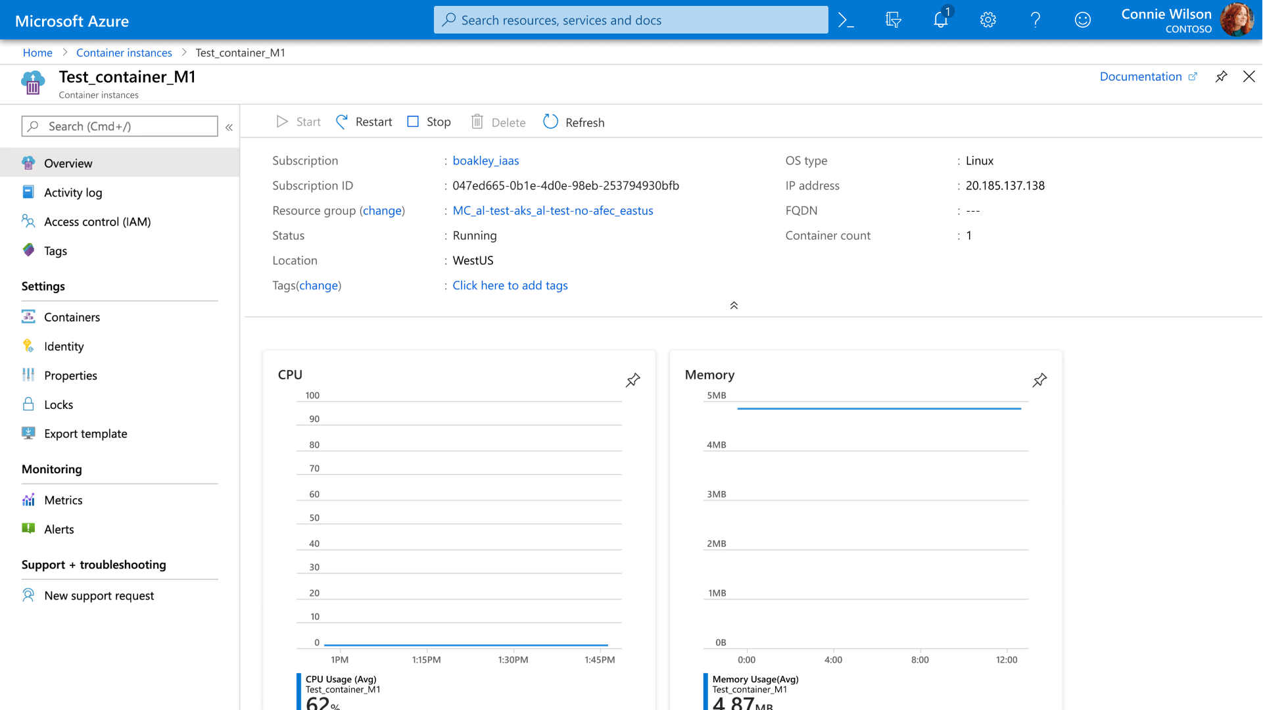This screenshot has height=710, width=1263.
Task: Click the Memory Usage(Avg) legend entry
Action: pyautogui.click(x=755, y=679)
